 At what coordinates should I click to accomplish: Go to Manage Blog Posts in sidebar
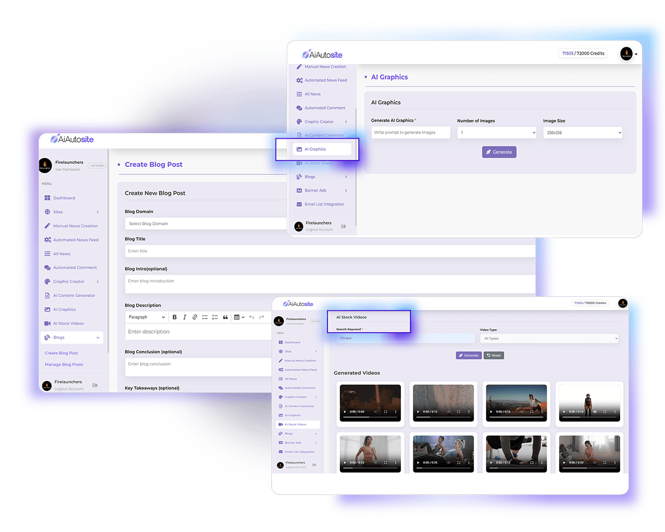click(x=64, y=365)
